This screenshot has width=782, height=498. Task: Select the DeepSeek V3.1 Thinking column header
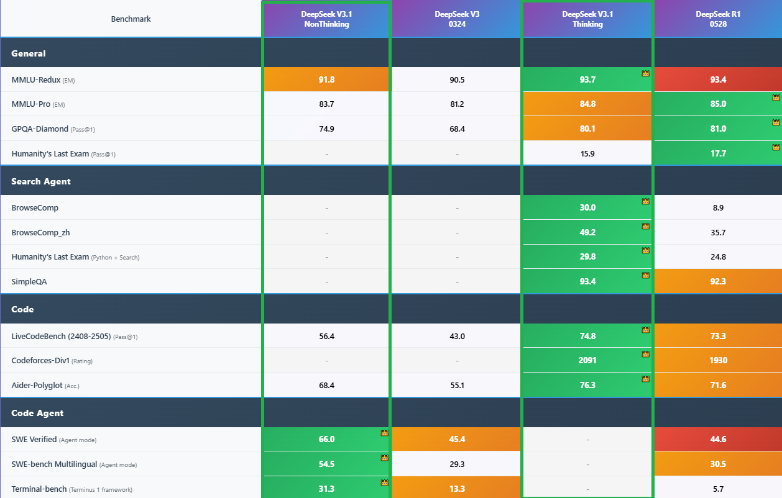click(587, 19)
